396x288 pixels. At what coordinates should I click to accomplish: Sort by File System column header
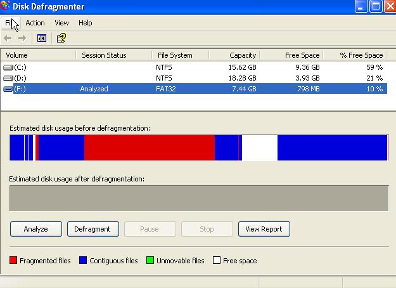coord(181,55)
